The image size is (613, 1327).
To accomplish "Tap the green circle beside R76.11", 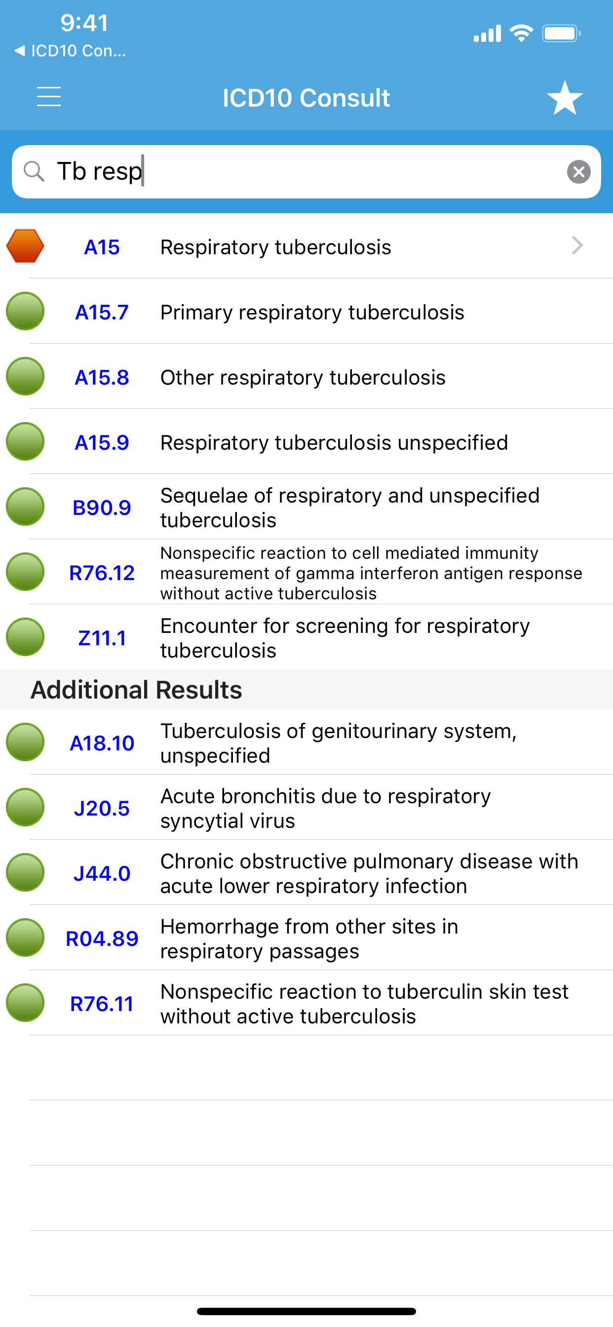I will click(25, 1003).
